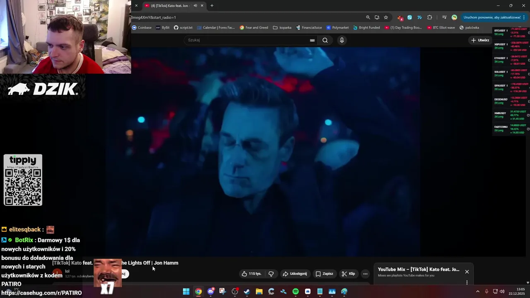Open the Extensions puzzle-piece menu

click(429, 17)
